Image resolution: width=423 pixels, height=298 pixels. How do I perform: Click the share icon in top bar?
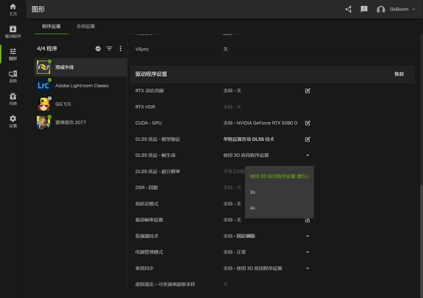(x=348, y=9)
